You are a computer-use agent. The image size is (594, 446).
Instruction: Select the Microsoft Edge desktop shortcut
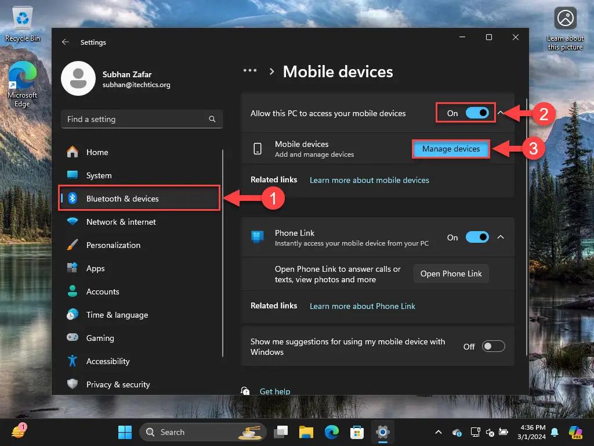point(23,84)
